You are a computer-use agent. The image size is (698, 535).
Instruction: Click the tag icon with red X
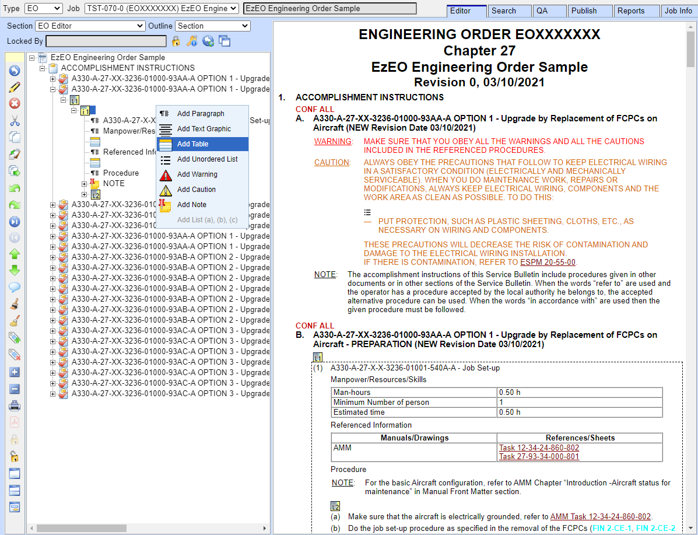coord(15,355)
